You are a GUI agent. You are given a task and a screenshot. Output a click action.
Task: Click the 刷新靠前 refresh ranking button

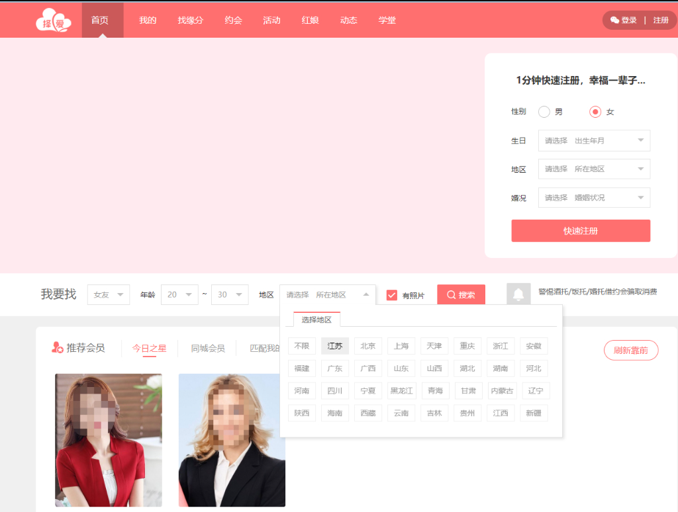(630, 351)
